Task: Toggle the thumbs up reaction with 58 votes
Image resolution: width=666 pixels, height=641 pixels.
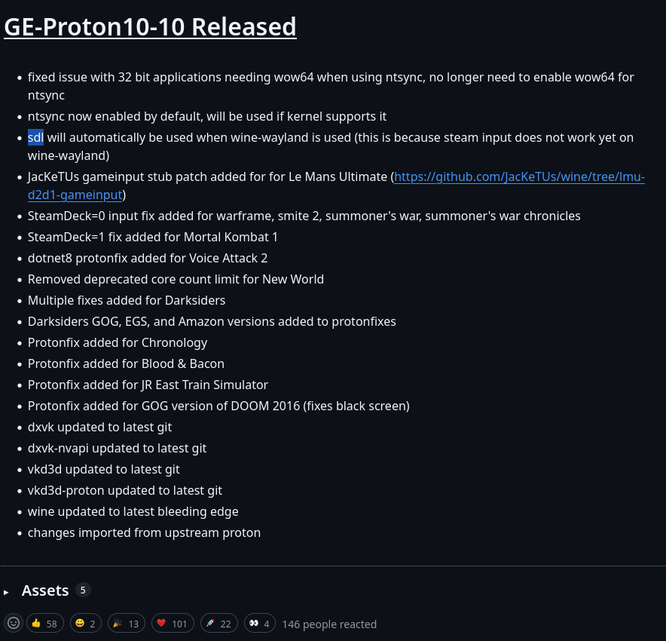Action: click(45, 624)
